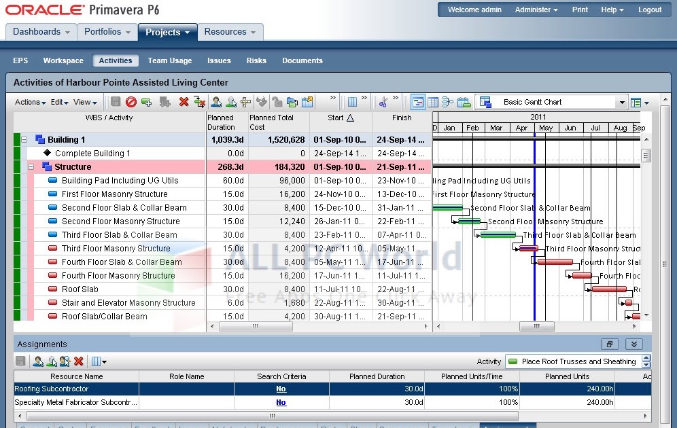This screenshot has width=677, height=428.
Task: Click Assign Resource icon in the Assignments panel
Action: tap(38, 361)
